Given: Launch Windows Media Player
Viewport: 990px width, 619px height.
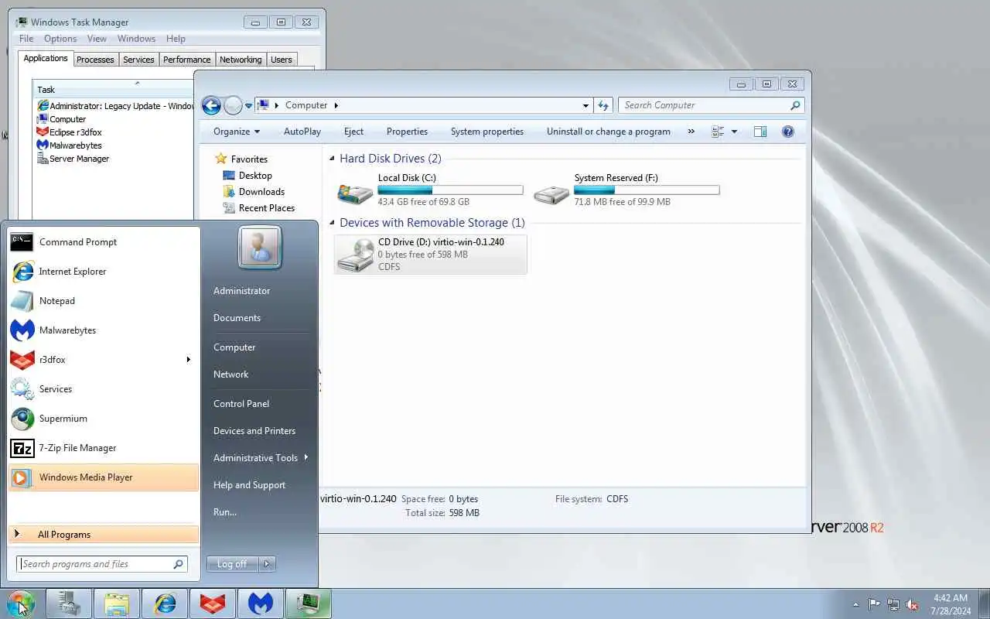Looking at the screenshot, I should tap(104, 477).
